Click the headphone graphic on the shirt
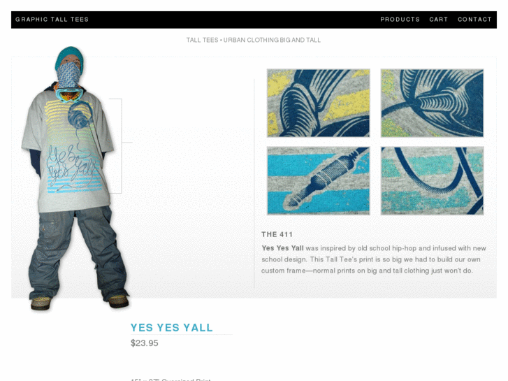Screen dimensions: 508x381 [80, 115]
